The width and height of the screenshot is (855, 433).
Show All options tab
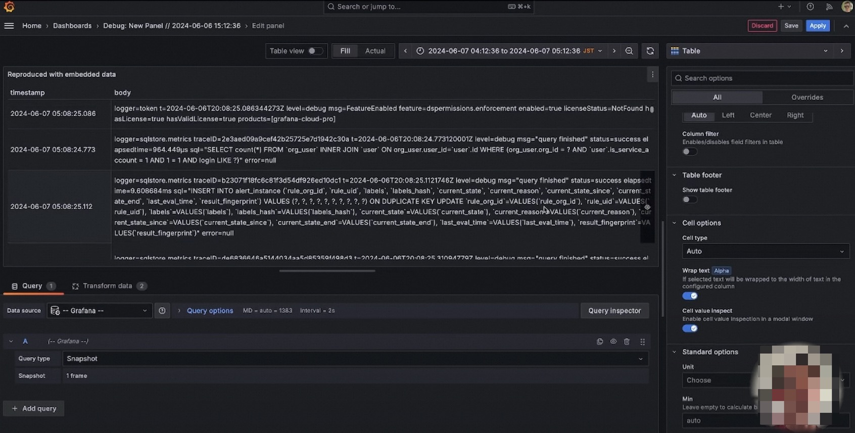717,98
